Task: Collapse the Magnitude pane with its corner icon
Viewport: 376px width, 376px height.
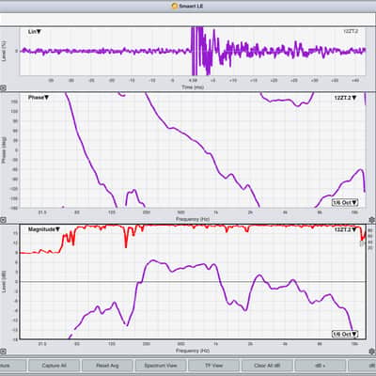Action: [x=3, y=352]
